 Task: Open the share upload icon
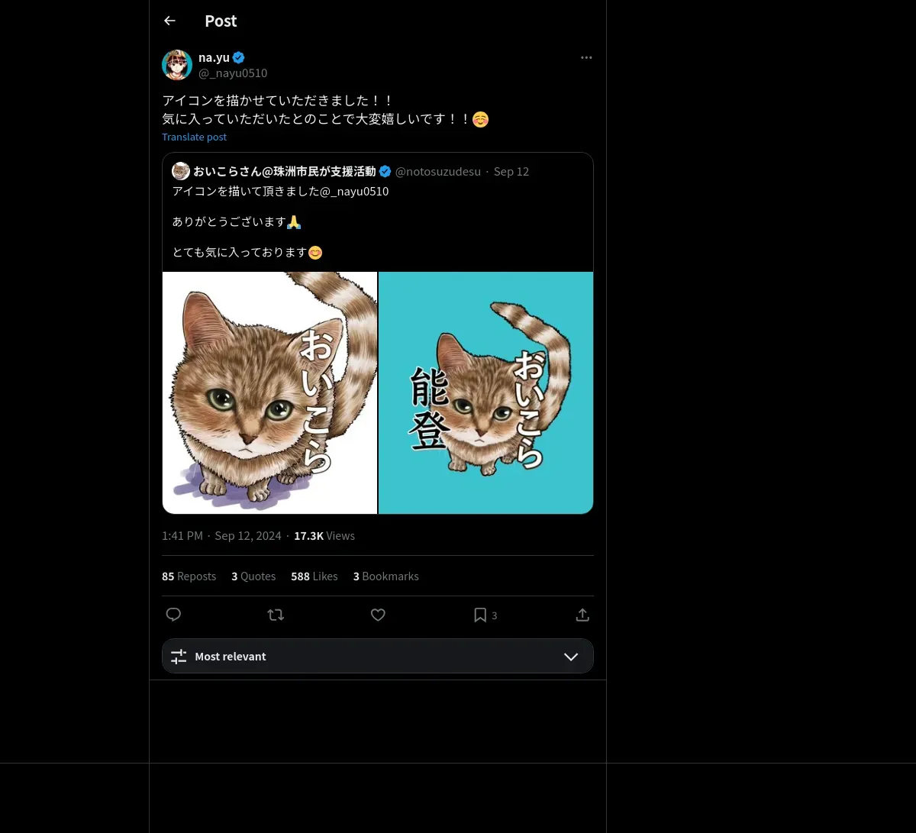click(x=582, y=615)
